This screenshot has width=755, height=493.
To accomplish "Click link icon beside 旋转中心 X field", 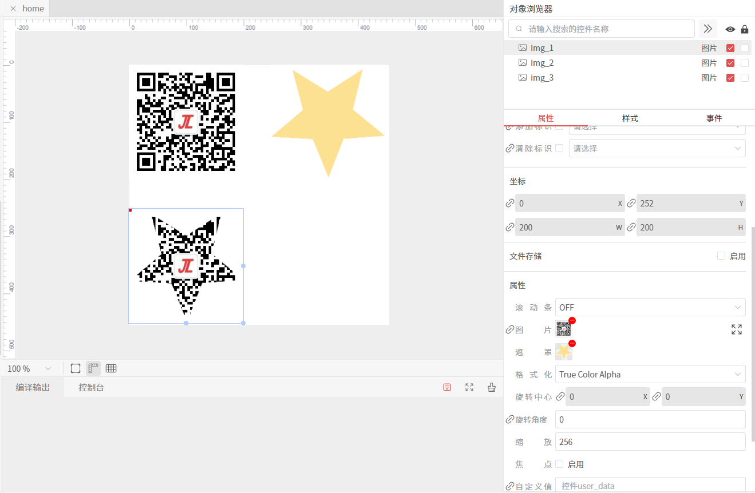I will [x=560, y=397].
